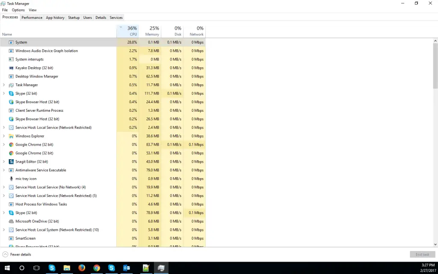The width and height of the screenshot is (438, 274).
Task: Expand the Windows Explorer entry
Action: pos(4,136)
